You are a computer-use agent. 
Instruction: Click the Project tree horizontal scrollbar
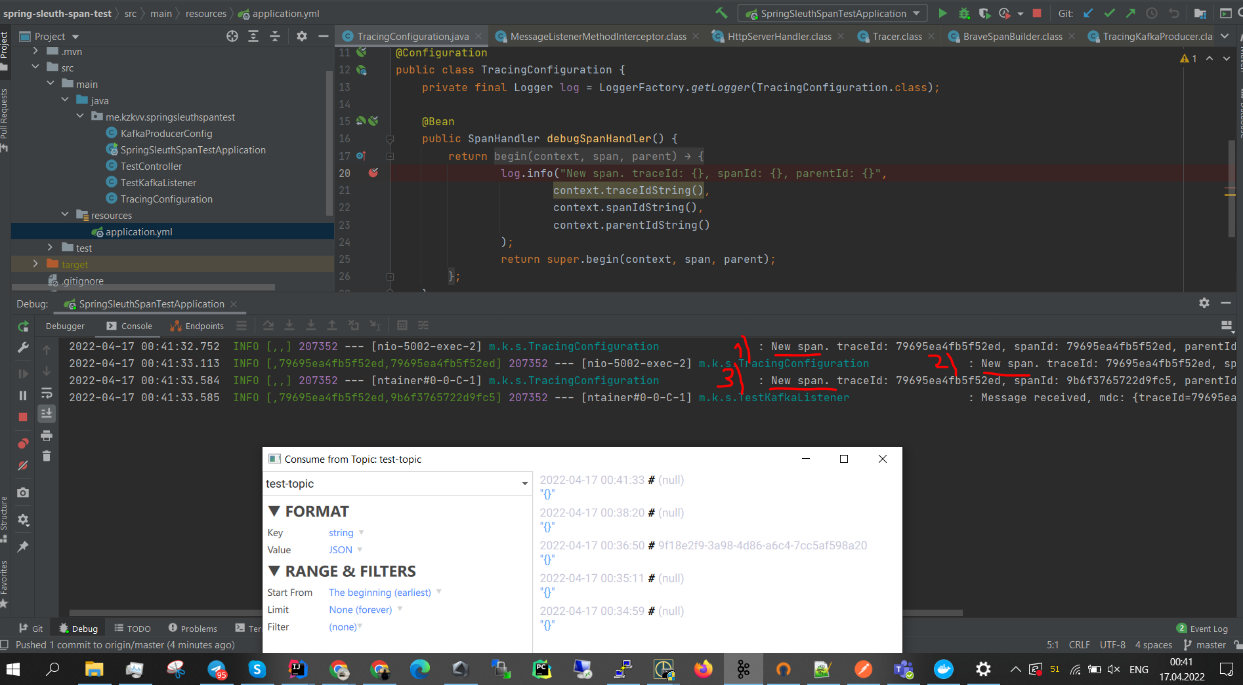coord(143,287)
